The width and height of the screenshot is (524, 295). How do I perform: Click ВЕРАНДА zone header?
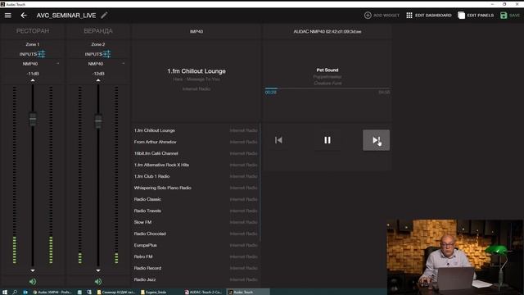click(x=98, y=31)
